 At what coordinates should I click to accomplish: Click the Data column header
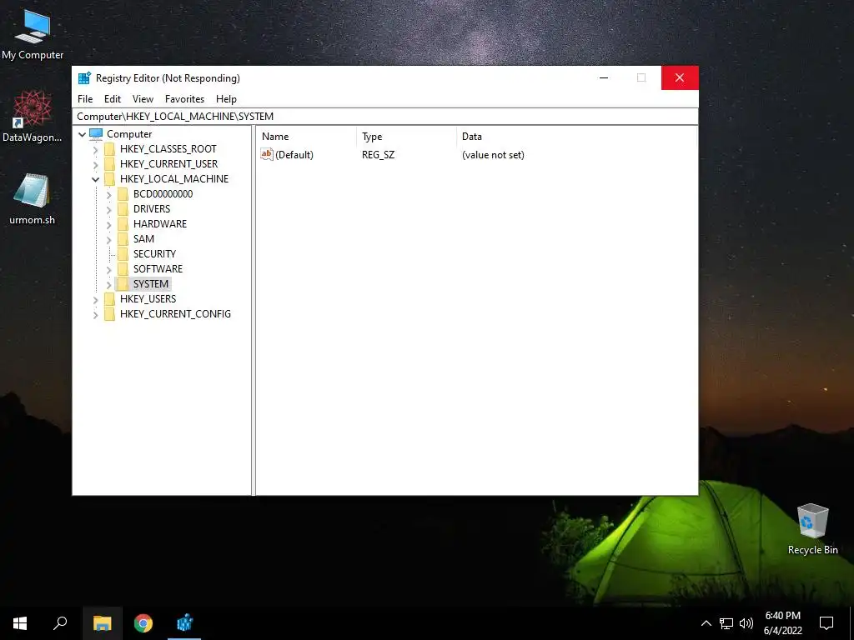point(576,137)
